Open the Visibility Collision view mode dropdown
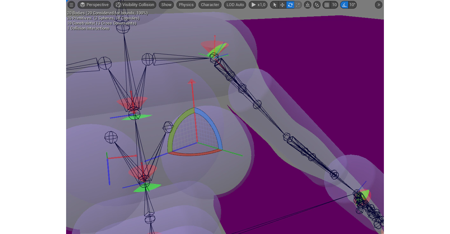The image size is (450, 234). pyautogui.click(x=135, y=5)
